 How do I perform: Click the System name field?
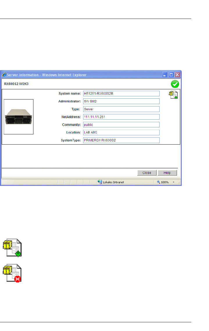tap(121, 94)
